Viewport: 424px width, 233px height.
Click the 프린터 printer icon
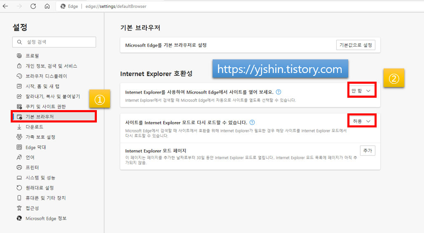point(19,167)
